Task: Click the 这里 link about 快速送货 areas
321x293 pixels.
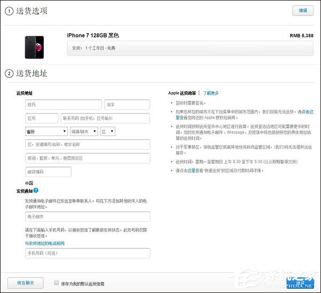Action: 192,170
